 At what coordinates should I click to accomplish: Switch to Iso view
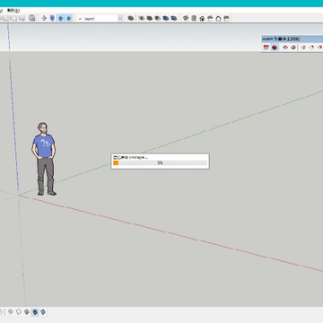point(186,18)
